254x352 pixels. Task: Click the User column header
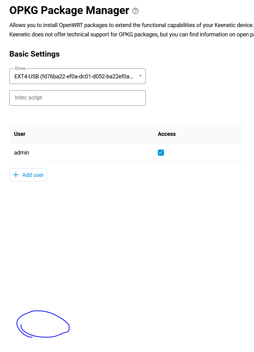pyautogui.click(x=20, y=134)
